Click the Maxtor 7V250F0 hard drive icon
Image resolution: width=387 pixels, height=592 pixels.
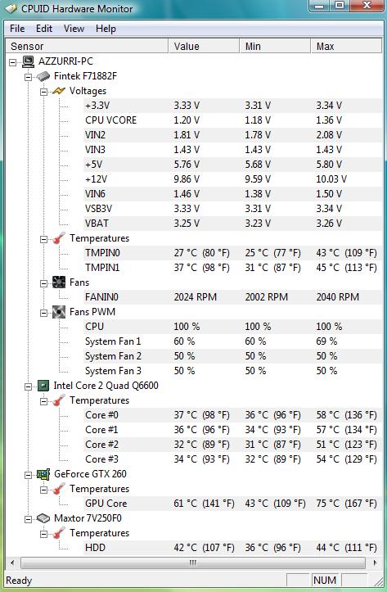[43, 518]
